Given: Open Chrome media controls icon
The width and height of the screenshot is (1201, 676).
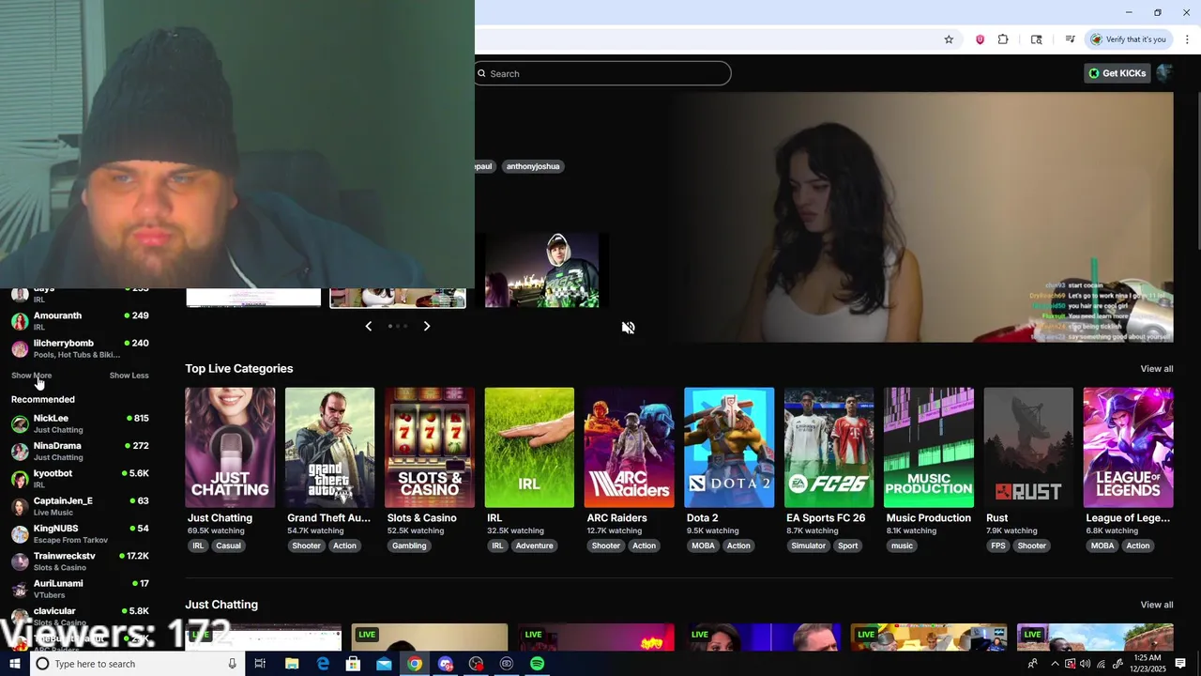Looking at the screenshot, I should [1070, 39].
